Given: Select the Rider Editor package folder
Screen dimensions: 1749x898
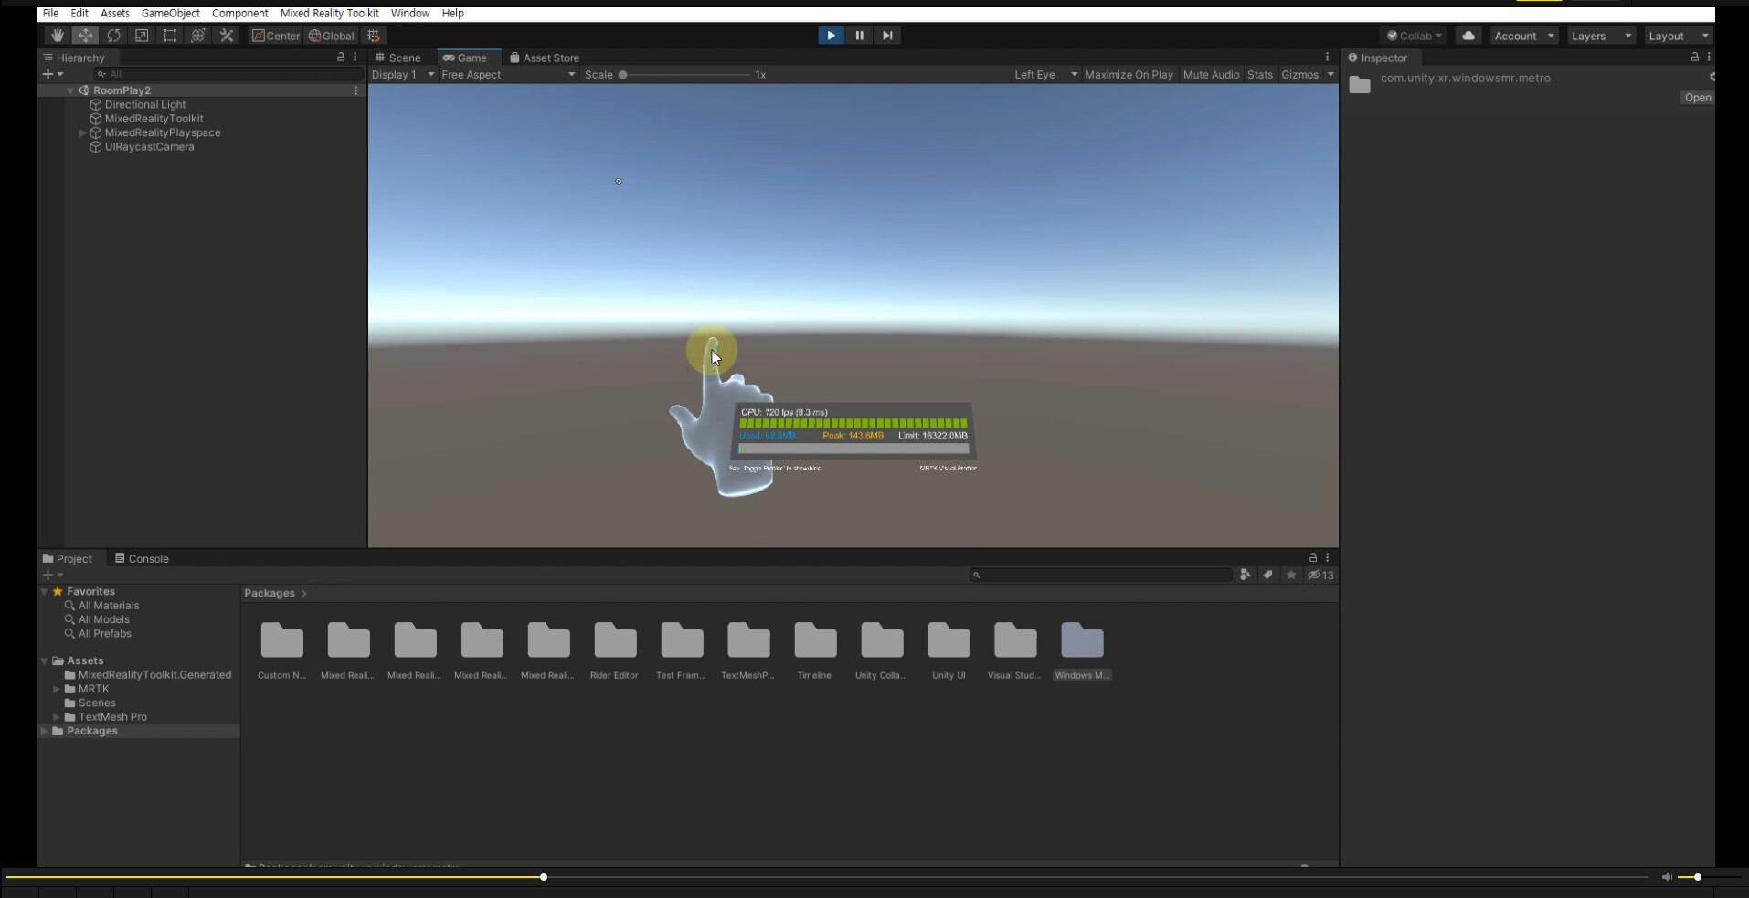Looking at the screenshot, I should click(x=615, y=650).
